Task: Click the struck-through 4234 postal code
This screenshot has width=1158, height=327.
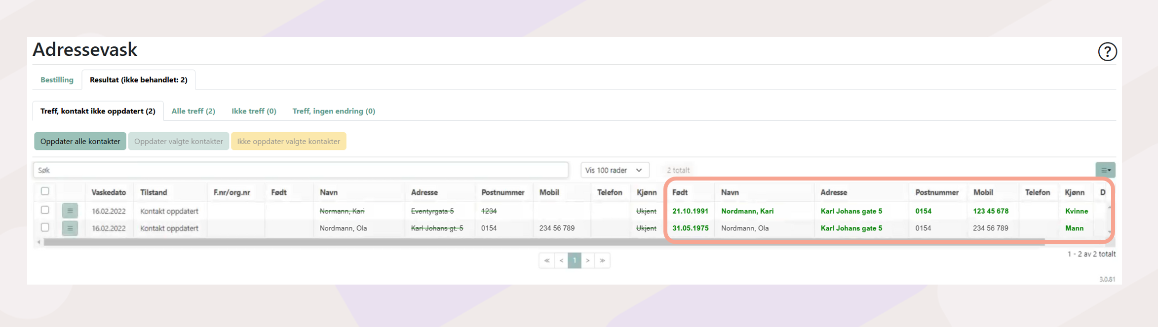Action: (489, 211)
